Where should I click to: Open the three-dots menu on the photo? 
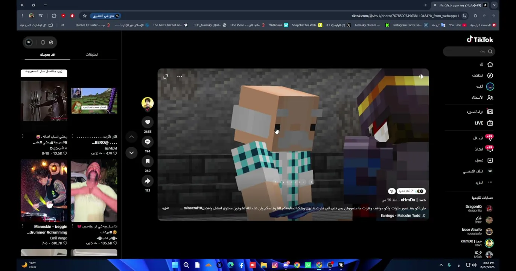click(x=180, y=76)
